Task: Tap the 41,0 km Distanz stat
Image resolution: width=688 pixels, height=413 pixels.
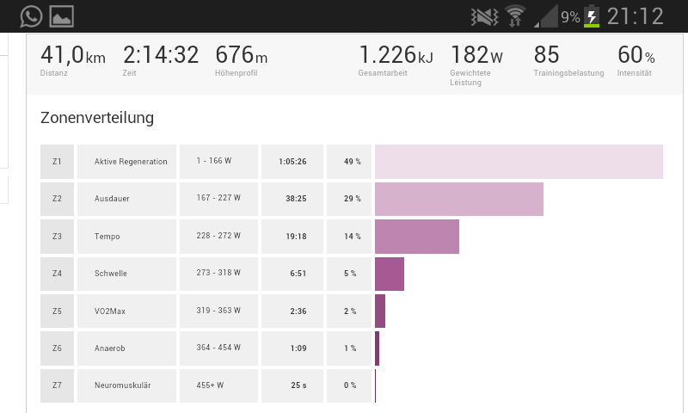Action: [72, 60]
